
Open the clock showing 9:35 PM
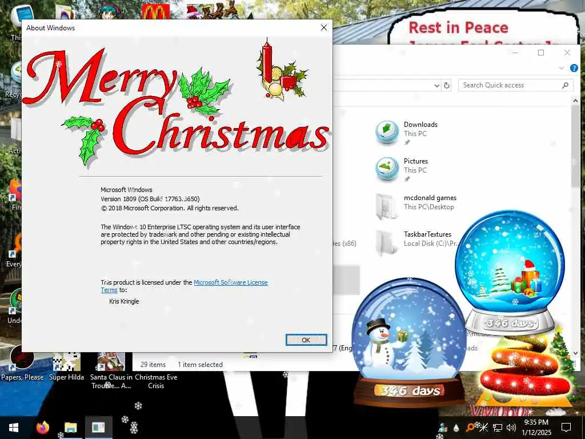tap(536, 428)
